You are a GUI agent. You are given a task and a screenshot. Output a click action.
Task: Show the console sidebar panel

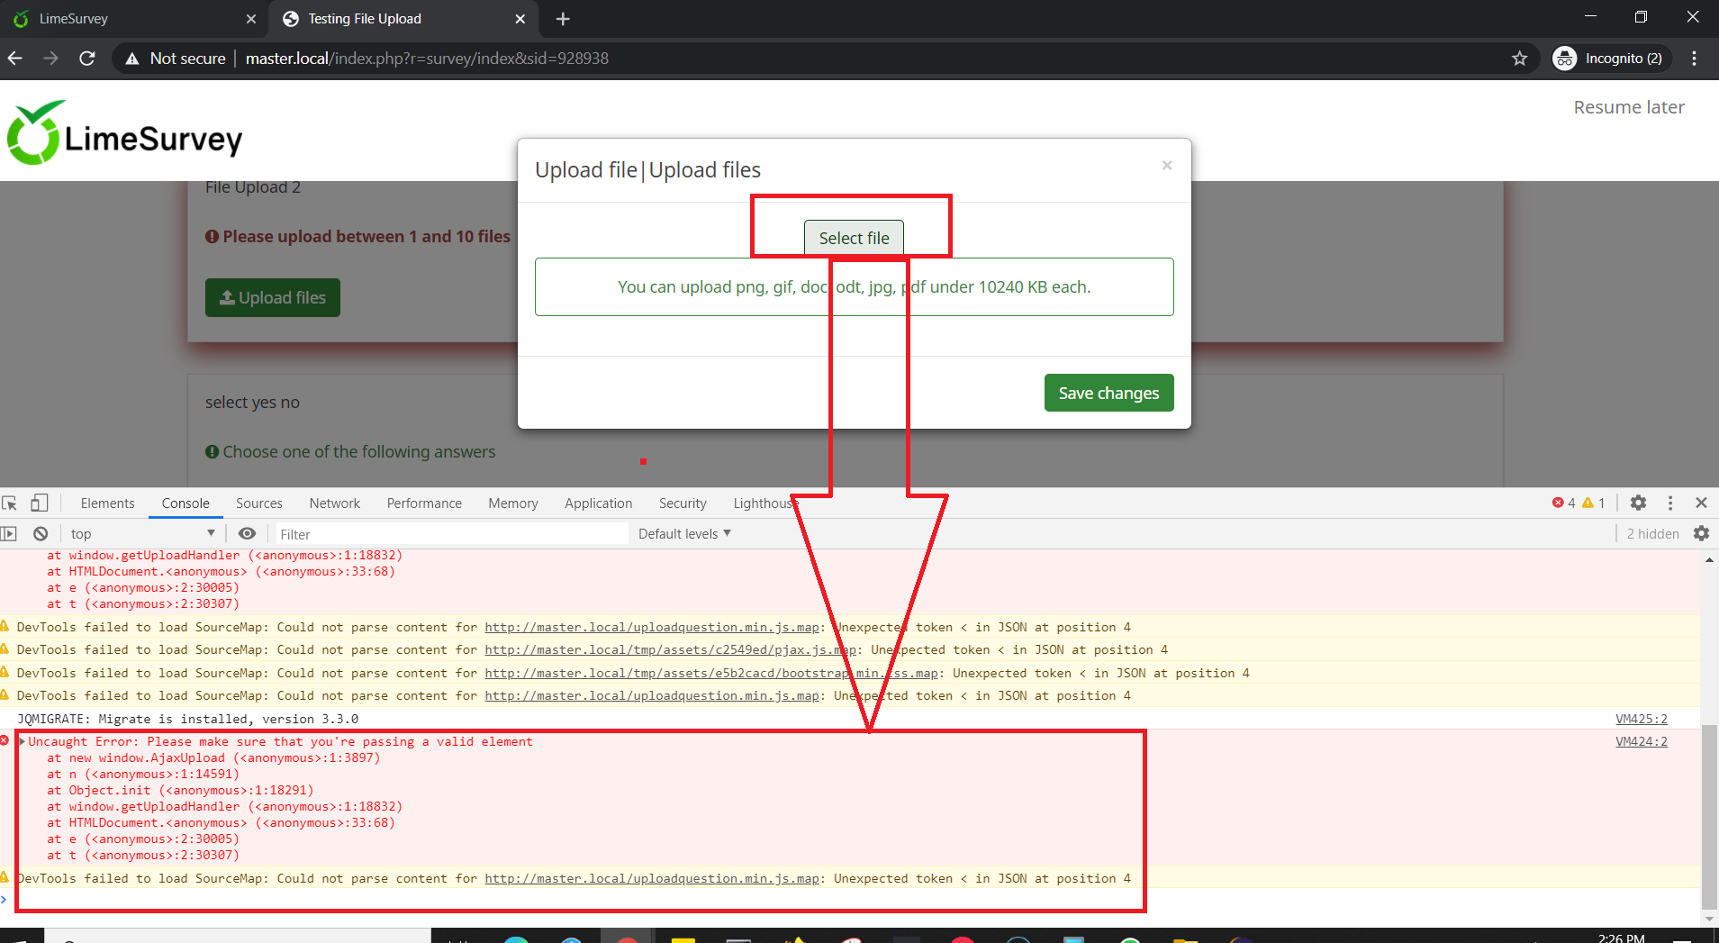(9, 533)
